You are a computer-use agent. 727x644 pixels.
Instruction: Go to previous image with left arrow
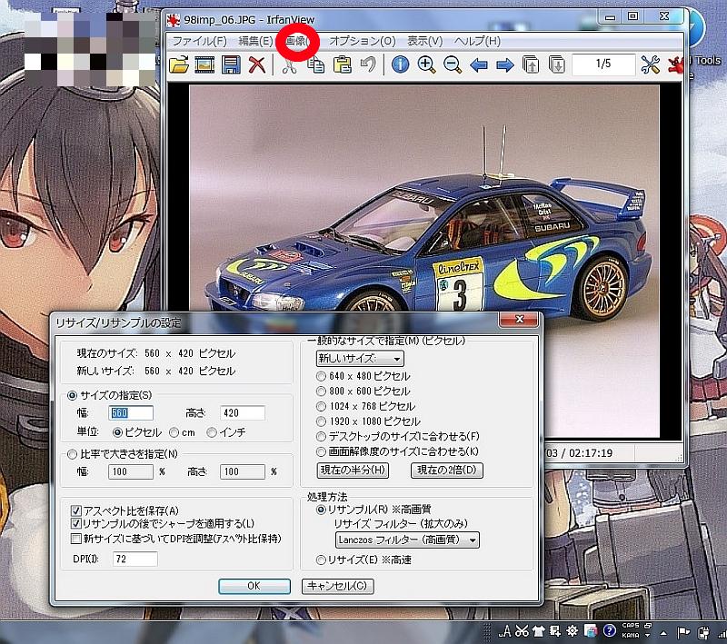point(479,64)
